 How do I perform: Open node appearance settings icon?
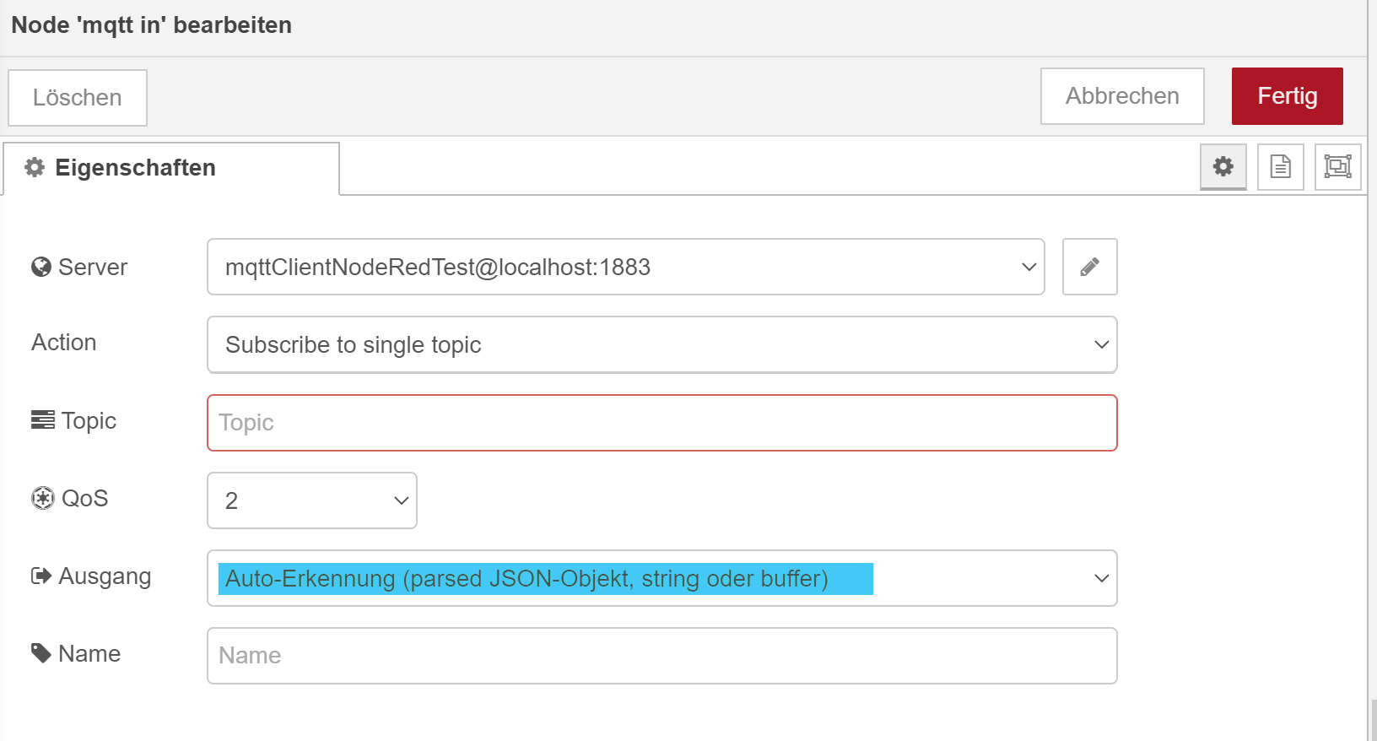[1337, 166]
